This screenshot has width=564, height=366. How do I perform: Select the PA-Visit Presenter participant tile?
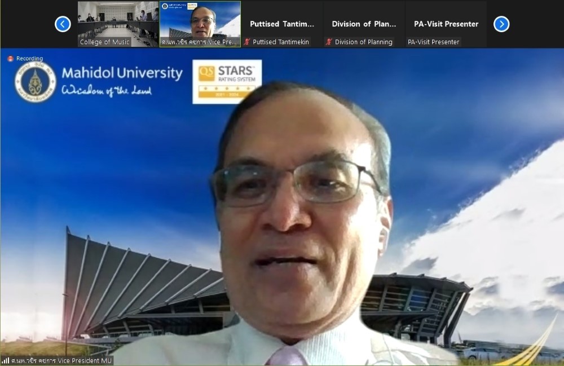[446, 24]
